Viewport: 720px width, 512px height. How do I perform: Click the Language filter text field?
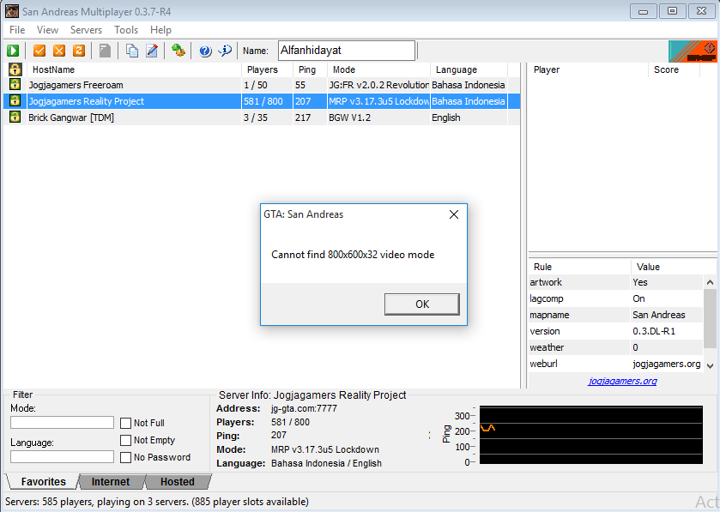pos(62,457)
